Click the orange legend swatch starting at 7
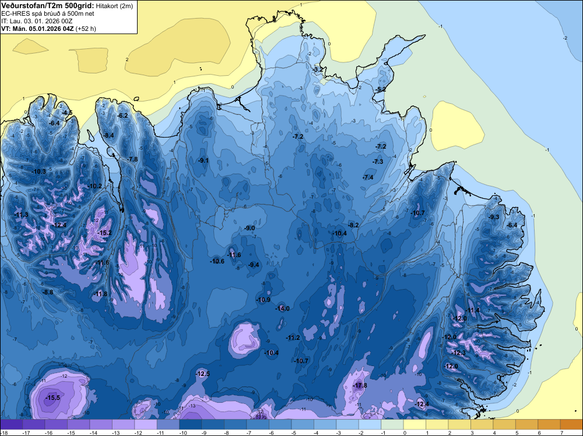 pos(571,424)
